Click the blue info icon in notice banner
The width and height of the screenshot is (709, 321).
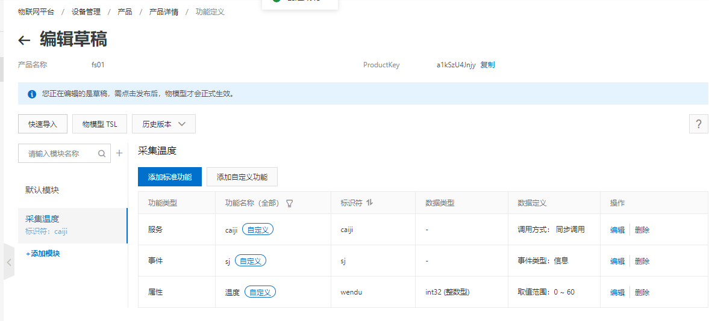tap(32, 94)
